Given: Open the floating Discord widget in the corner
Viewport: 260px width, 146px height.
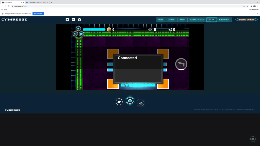Looking at the screenshot, I should click(x=253, y=139).
